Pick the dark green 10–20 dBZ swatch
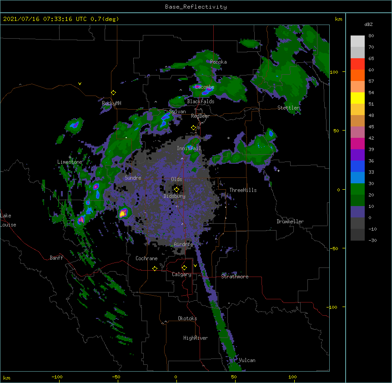This screenshot has width=392, height=383. [x=357, y=201]
